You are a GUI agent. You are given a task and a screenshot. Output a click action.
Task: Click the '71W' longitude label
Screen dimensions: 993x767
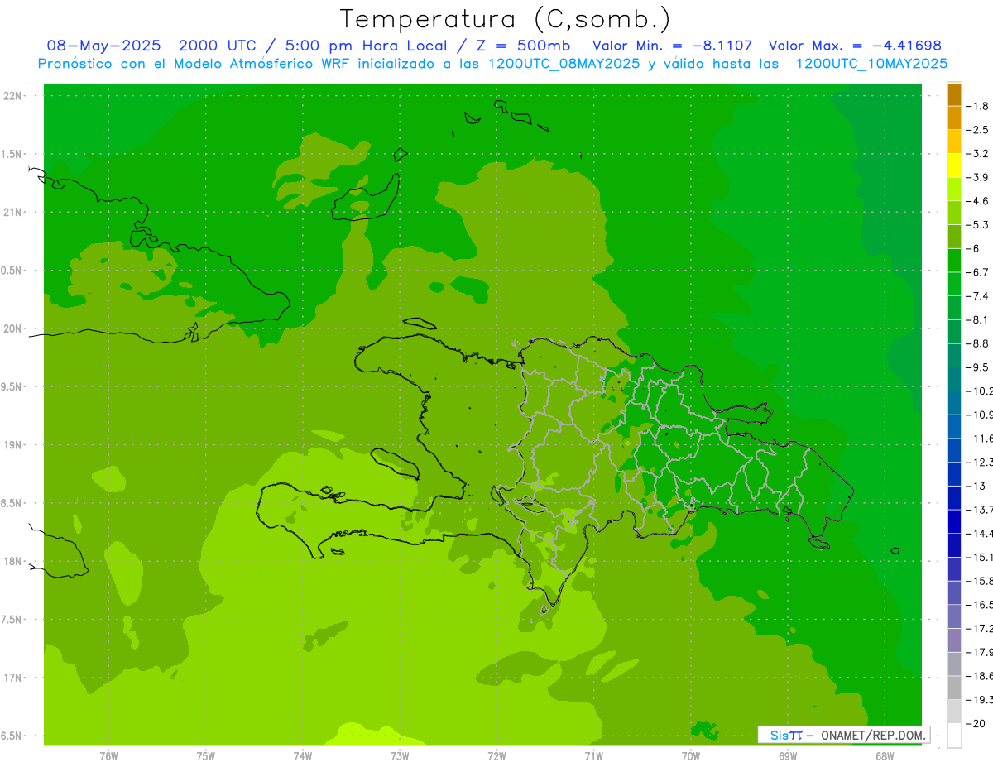click(x=594, y=756)
